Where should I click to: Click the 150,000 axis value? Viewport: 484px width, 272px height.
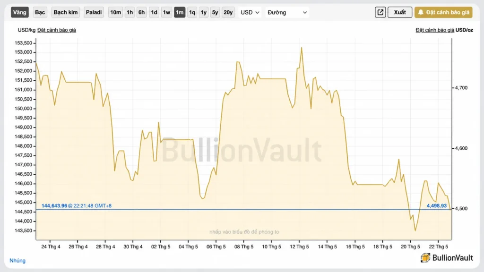pos(24,109)
